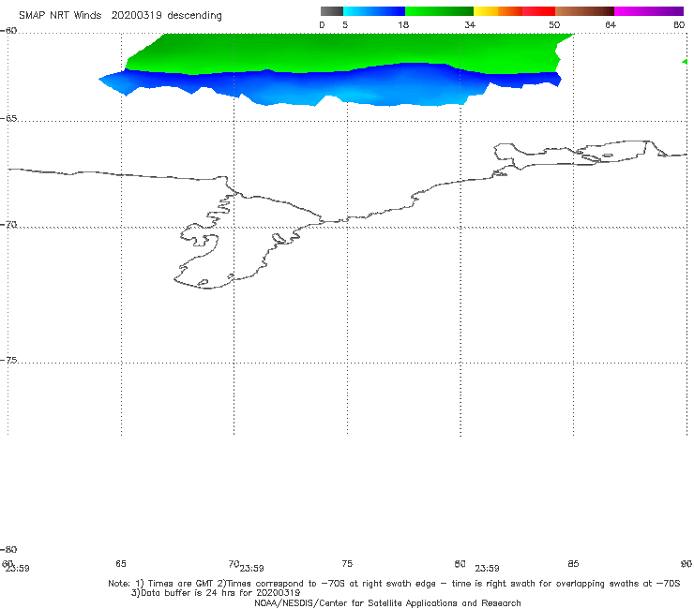Viewport: 694px width, 609px height.
Task: Click the 23:59 swath time near longitude 70
Action: click(x=252, y=569)
